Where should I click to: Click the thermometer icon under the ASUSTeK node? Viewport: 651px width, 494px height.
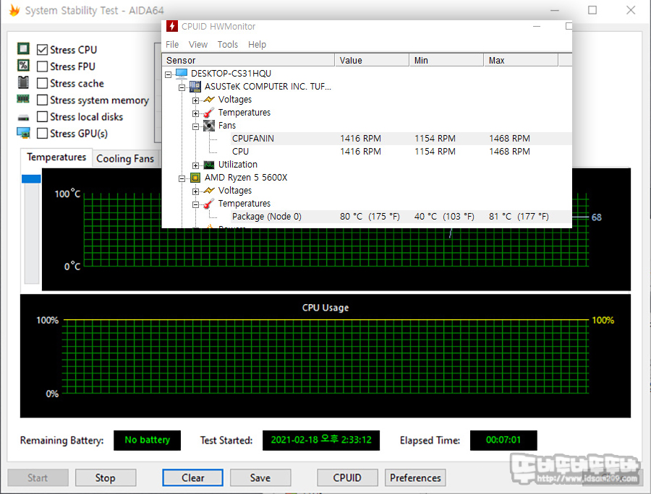[x=209, y=113]
